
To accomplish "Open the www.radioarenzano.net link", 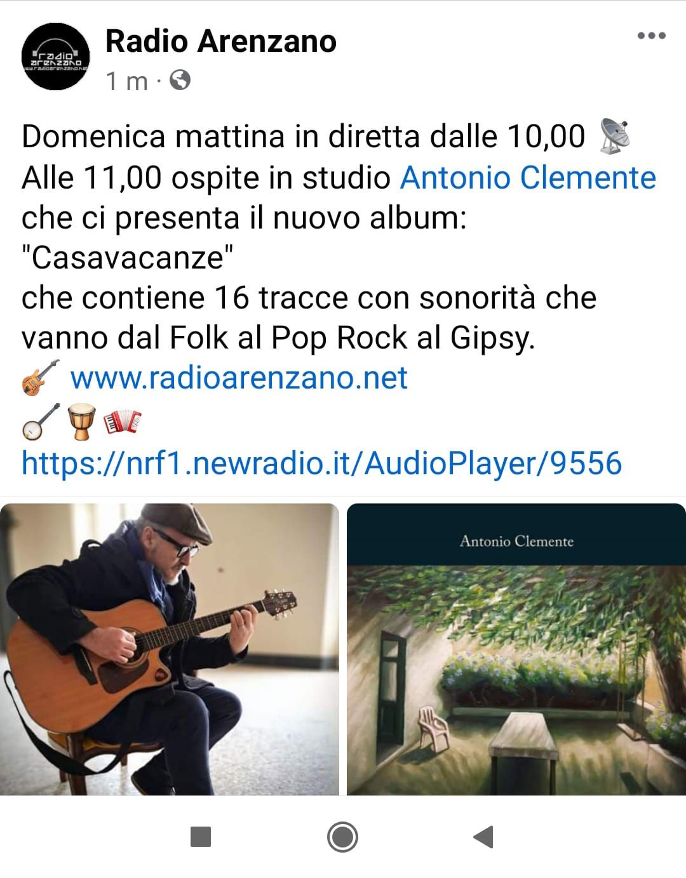I will click(x=239, y=378).
